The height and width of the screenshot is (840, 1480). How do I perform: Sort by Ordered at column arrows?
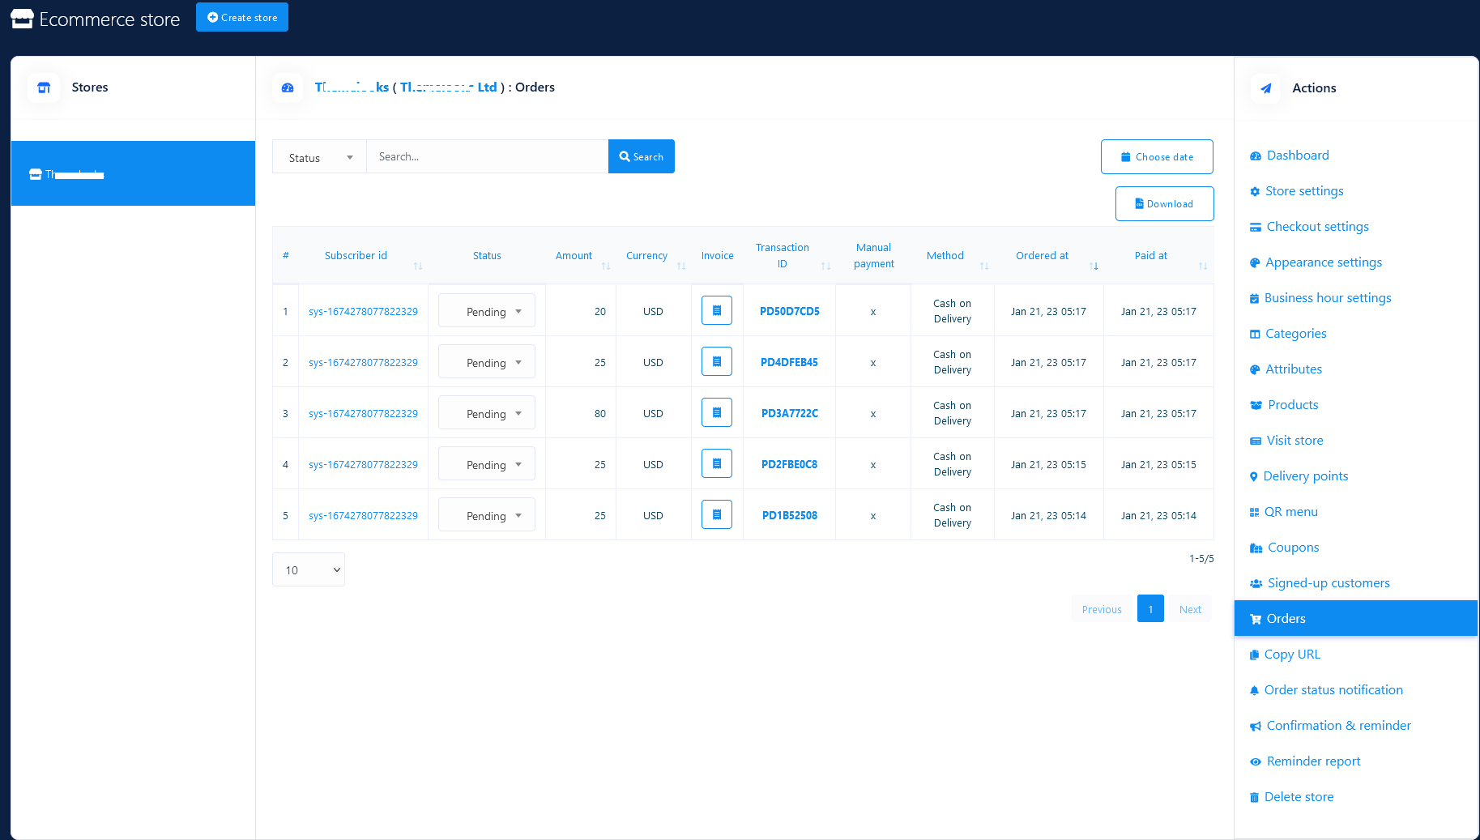coord(1094,266)
